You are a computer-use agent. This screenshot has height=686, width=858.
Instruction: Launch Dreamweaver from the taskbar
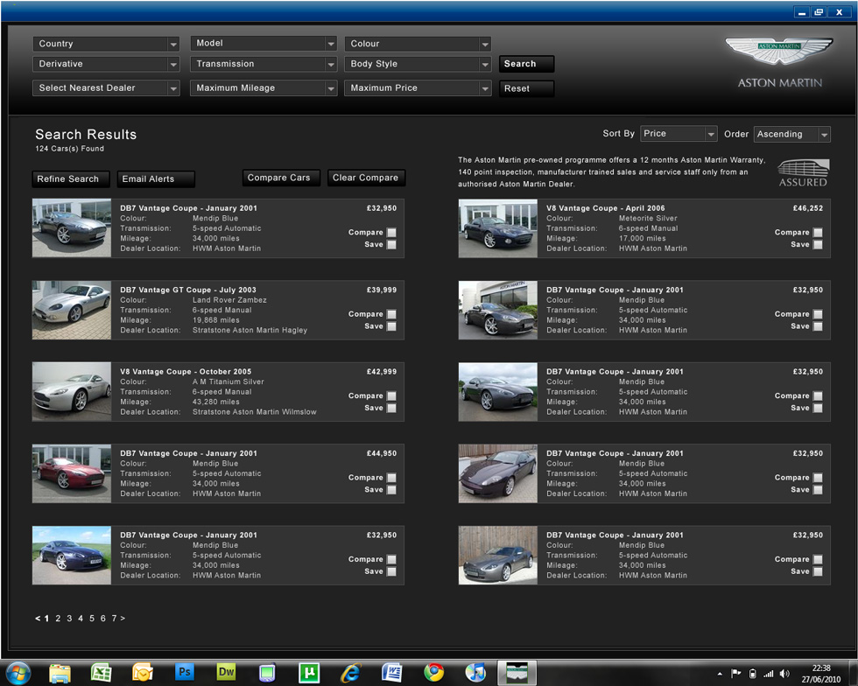click(x=226, y=671)
